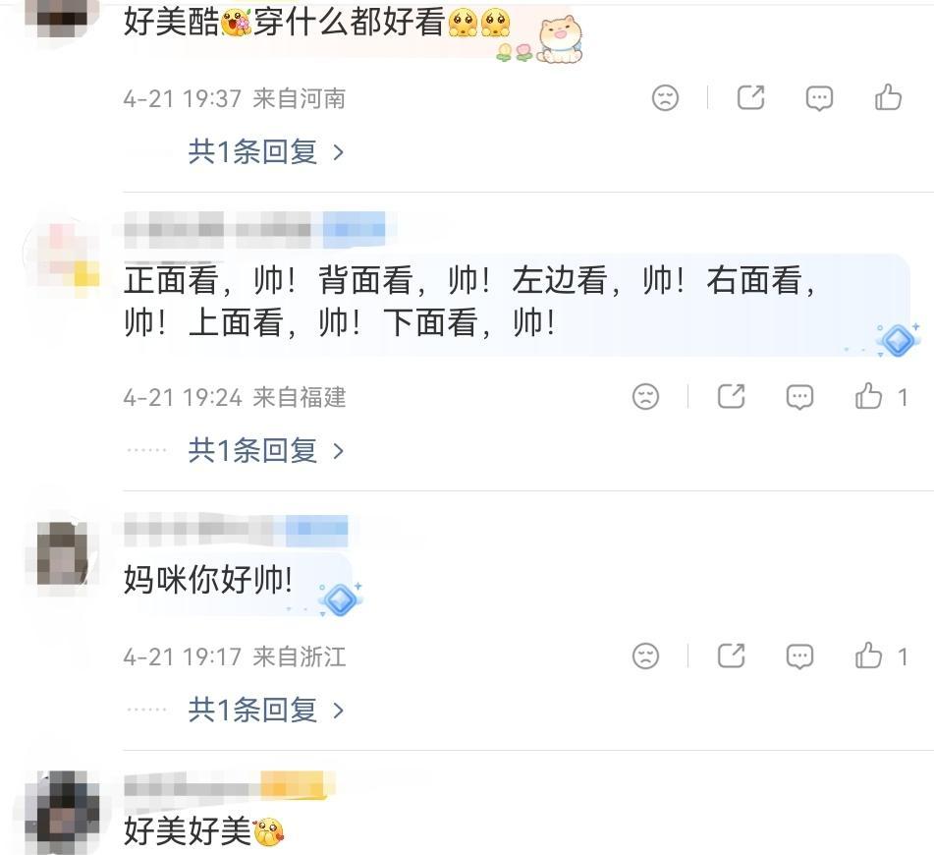Like the 妈咪你好帅 comment
Viewport: 934px width, 855px height.
[x=880, y=656]
